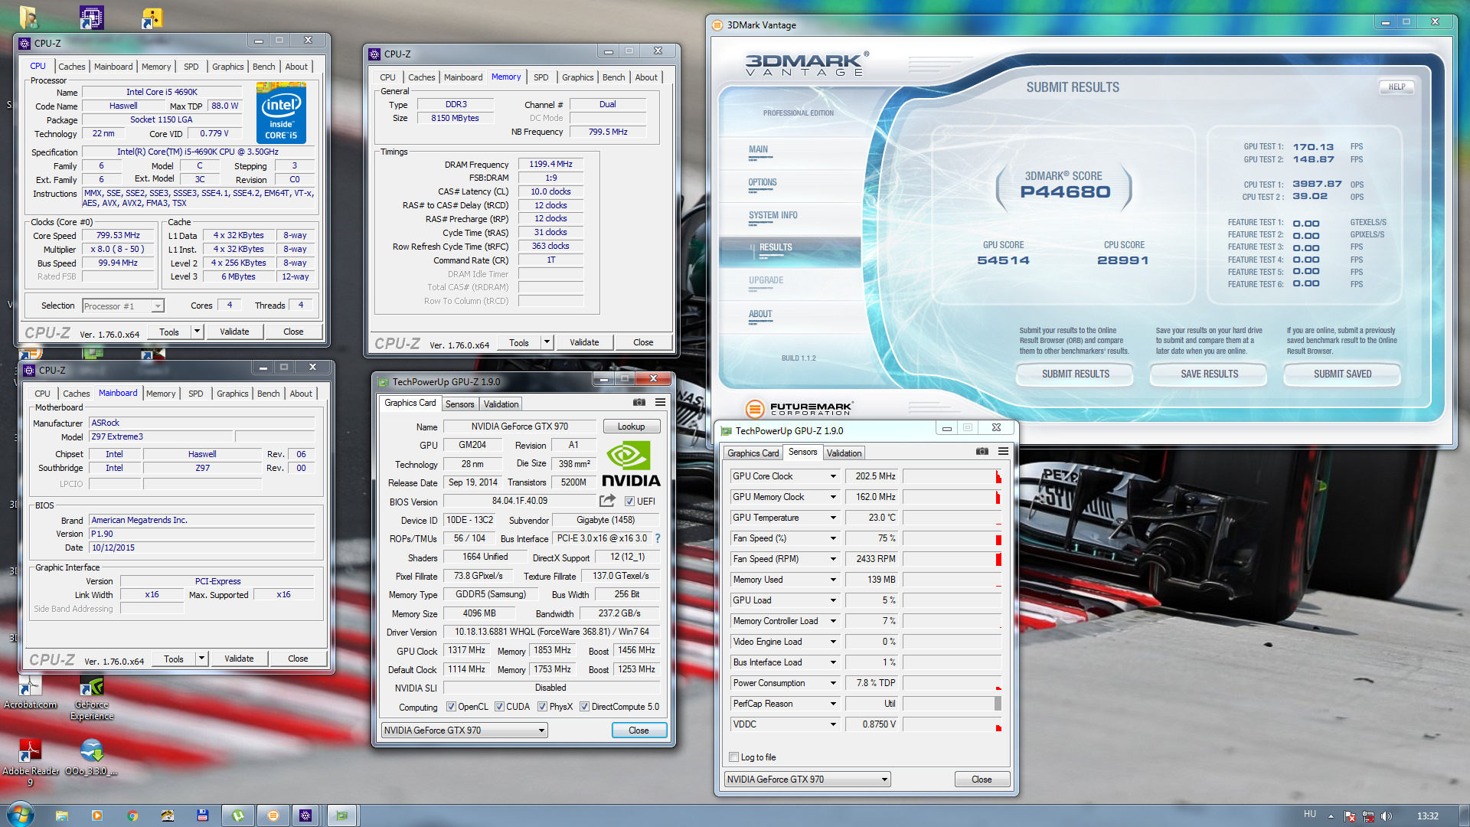Viewport: 1470px width, 827px height.
Task: Click HELP button in 3DMark Vantage
Action: [x=1396, y=87]
